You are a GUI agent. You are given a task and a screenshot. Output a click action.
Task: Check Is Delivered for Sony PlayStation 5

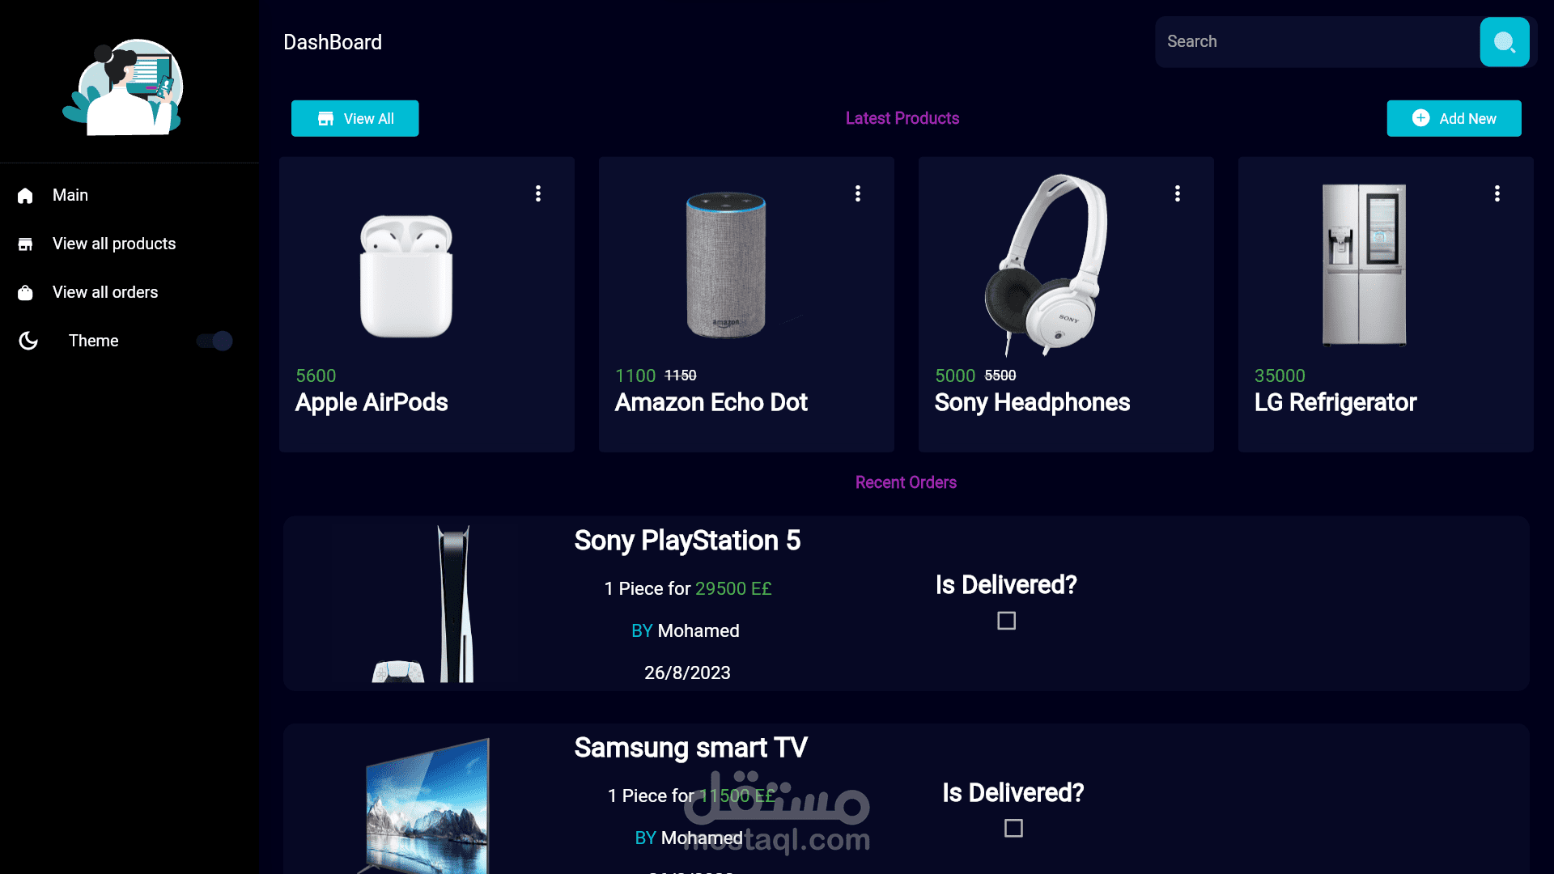coord(1006,621)
